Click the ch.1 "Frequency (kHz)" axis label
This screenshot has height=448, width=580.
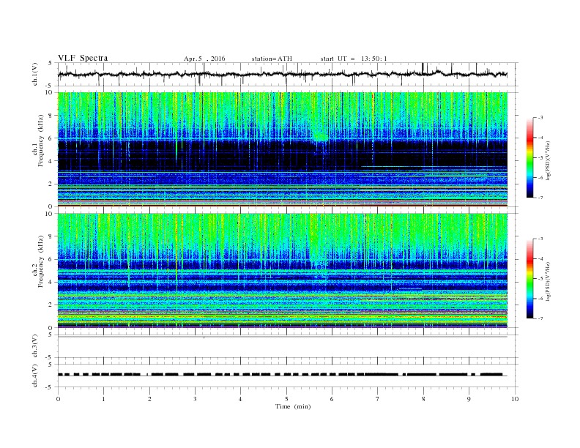41,141
